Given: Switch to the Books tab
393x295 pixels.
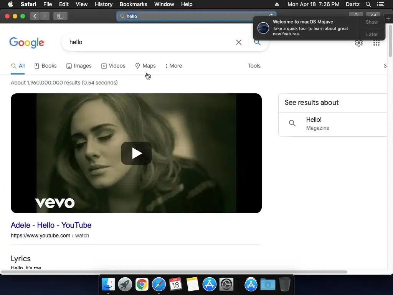Looking at the screenshot, I should tap(46, 66).
